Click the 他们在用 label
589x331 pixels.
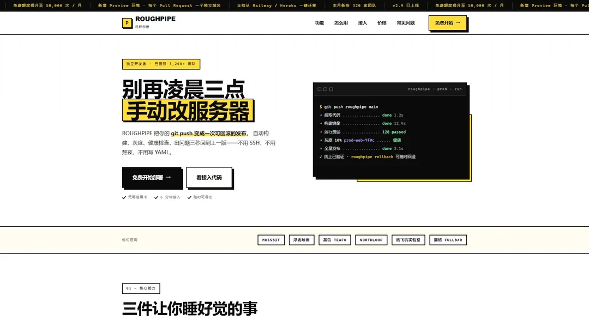pos(130,240)
